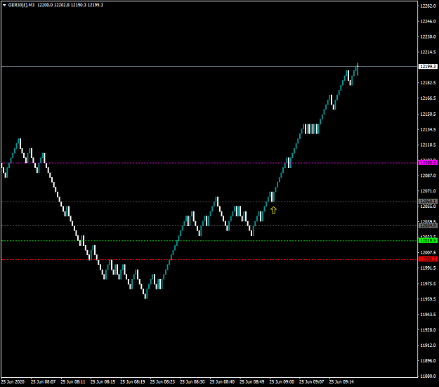This screenshot has width=439, height=387.
Task: Click the 11943.5 price scale value
Action: tap(428, 315)
